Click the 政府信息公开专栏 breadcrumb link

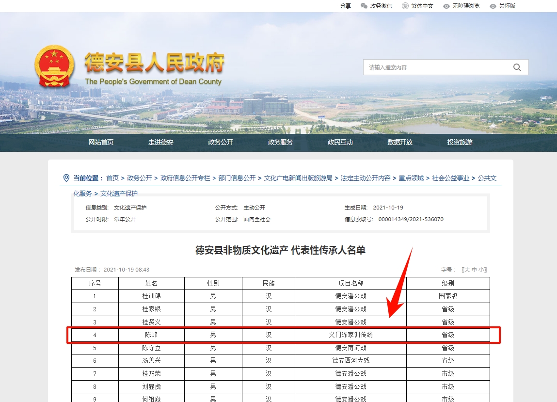pos(185,178)
